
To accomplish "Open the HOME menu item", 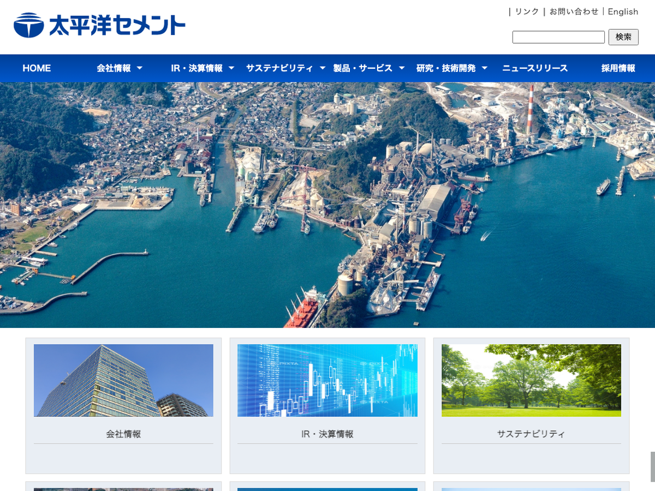I will 37,68.
